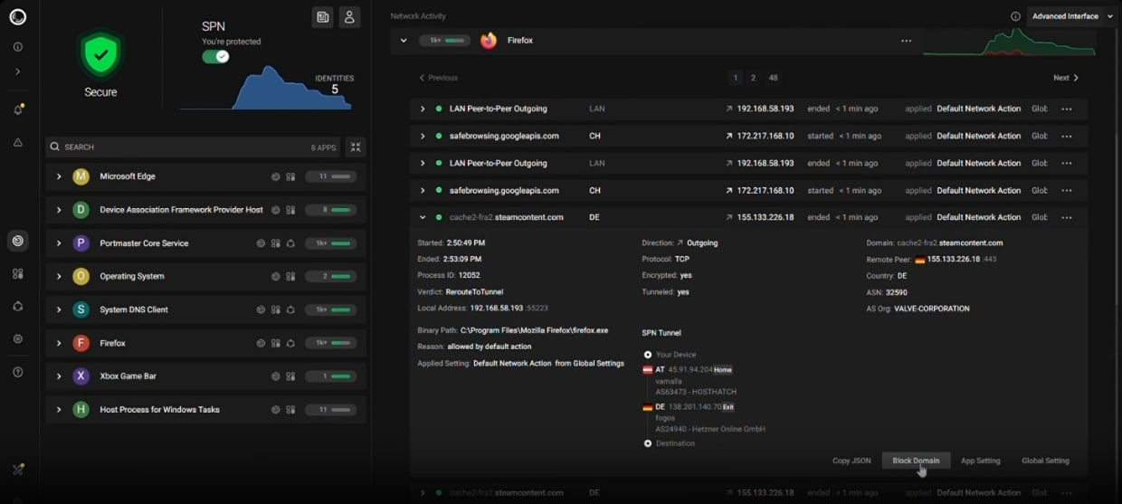Image resolution: width=1122 pixels, height=504 pixels.
Task: Click the Firefox logo in Network Activity
Action: click(489, 41)
